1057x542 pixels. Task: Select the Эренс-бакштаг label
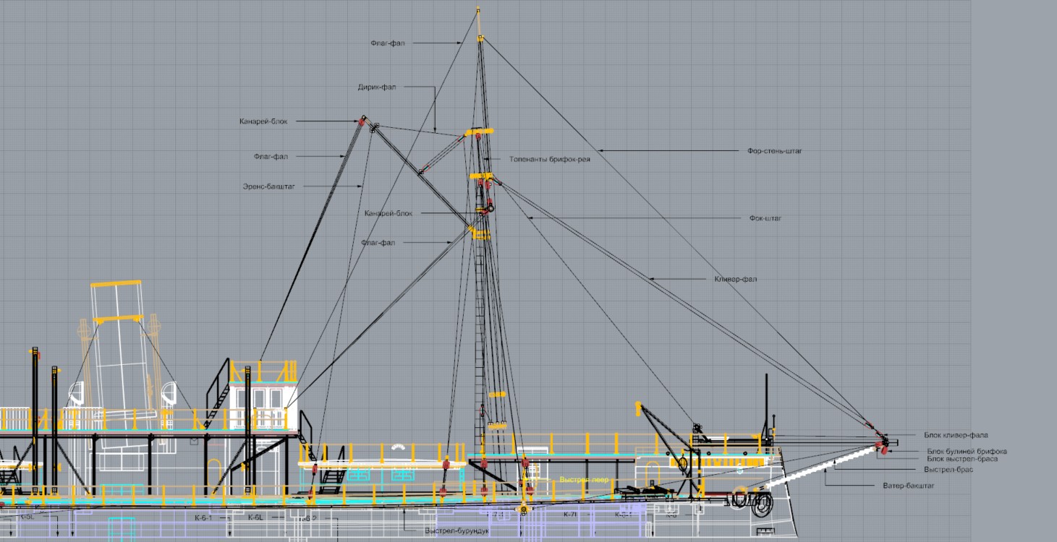268,186
